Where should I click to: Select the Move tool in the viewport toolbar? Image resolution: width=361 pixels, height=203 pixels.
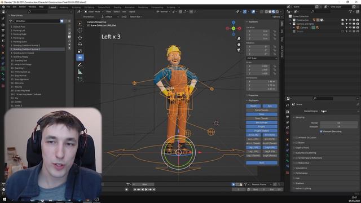pyautogui.click(x=80, y=38)
